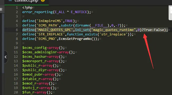Click line number 1 in the gutter
Viewport: 172px width, 95px height.
pyautogui.click(x=17, y=8)
